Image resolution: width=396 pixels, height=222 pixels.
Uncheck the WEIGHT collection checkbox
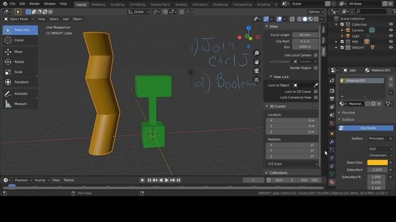(x=342, y=47)
